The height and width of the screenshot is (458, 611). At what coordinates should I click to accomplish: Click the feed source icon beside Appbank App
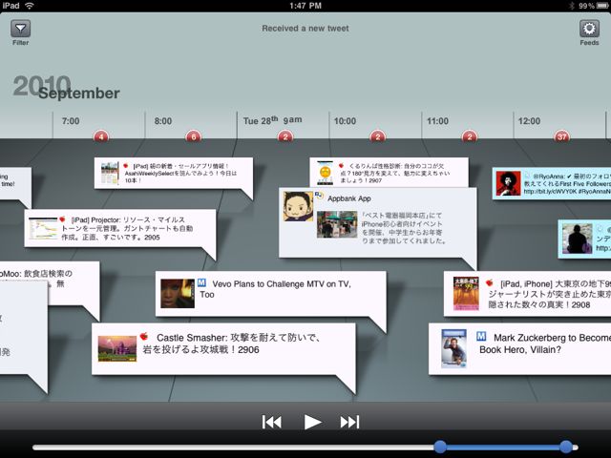coord(319,196)
